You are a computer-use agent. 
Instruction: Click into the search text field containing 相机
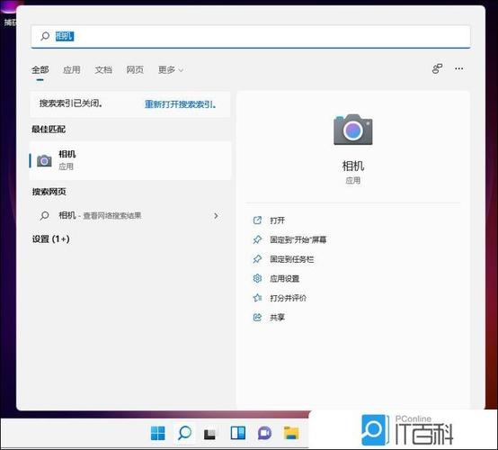click(x=251, y=36)
